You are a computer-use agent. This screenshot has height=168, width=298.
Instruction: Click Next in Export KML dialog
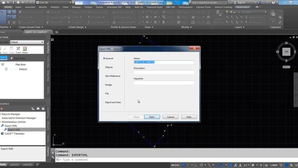pyautogui.click(x=152, y=117)
